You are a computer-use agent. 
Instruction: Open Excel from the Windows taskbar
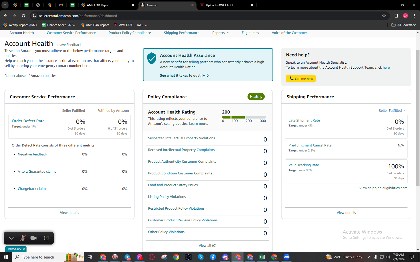(262, 257)
